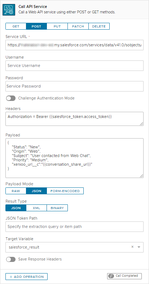The image size is (149, 284).
Task: Click inside the JSON Token Path field
Action: coord(74,226)
